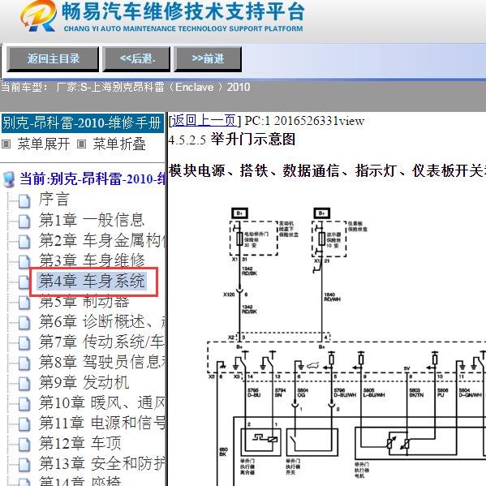Click the 别克-昂科雷-2010-维修手册 header
This screenshot has height=486, width=486.
(83, 123)
